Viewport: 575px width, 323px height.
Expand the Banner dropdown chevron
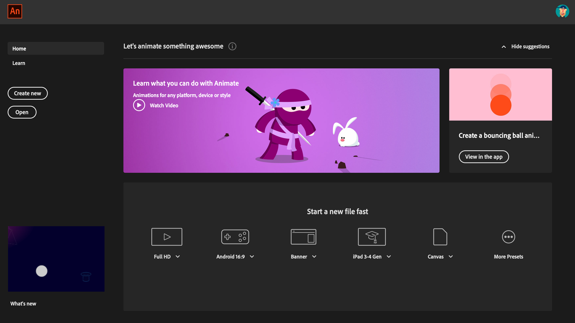coord(314,257)
